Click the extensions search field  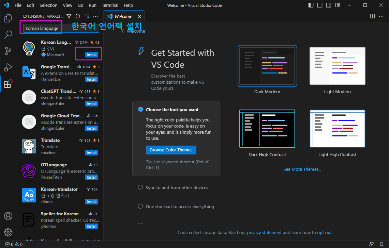[x=61, y=28]
